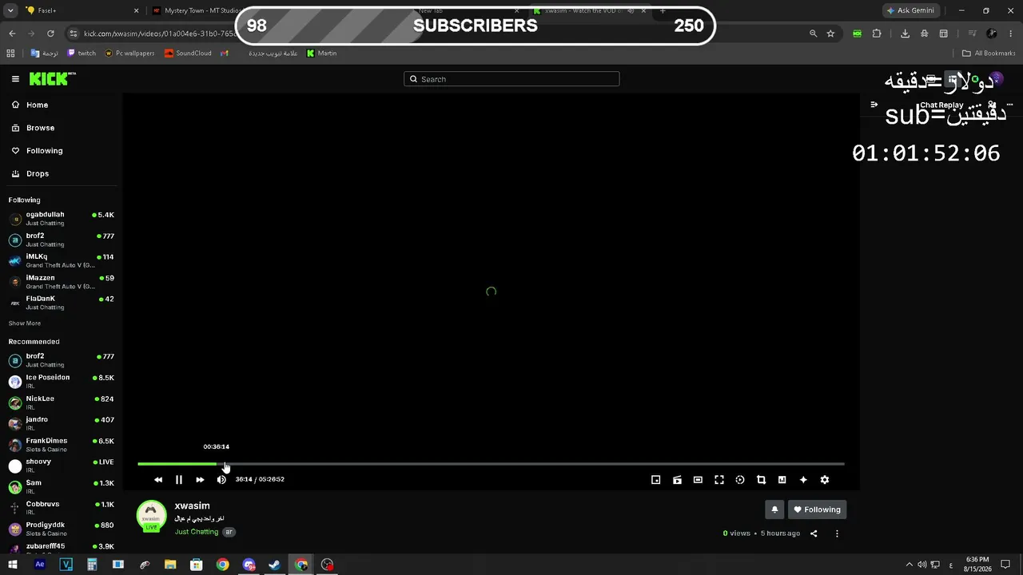The height and width of the screenshot is (575, 1023).
Task: Click the KICK logo
Action: (x=53, y=79)
